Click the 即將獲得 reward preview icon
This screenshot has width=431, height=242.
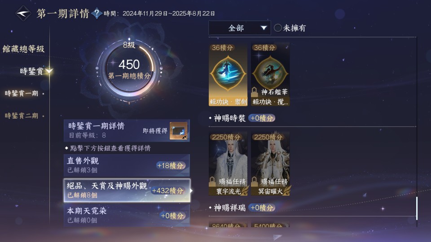(178, 130)
